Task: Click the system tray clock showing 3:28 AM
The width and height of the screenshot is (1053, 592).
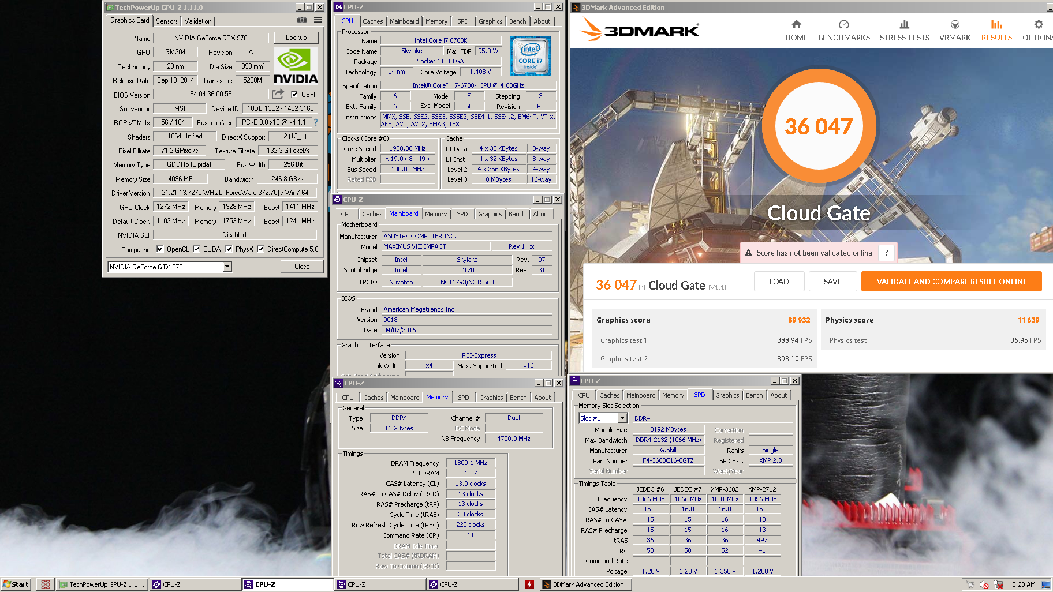Action: (x=1024, y=584)
